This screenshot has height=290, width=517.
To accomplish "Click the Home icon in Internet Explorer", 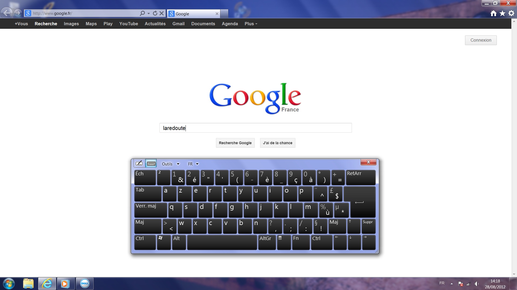I will coord(493,13).
